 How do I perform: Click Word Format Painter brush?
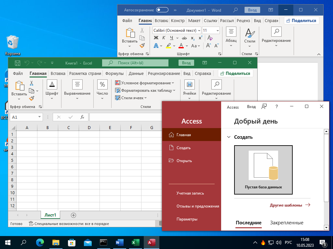142,45
